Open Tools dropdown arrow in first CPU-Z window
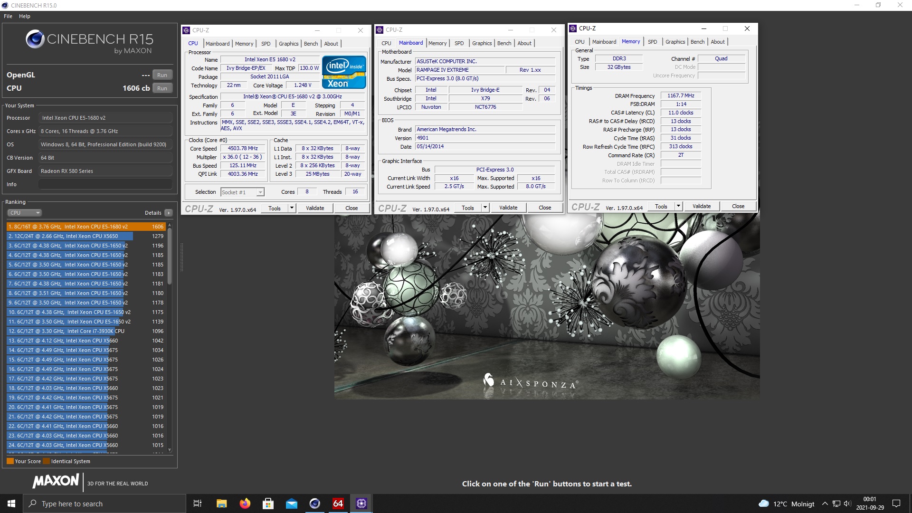This screenshot has width=912, height=513. pyautogui.click(x=292, y=208)
